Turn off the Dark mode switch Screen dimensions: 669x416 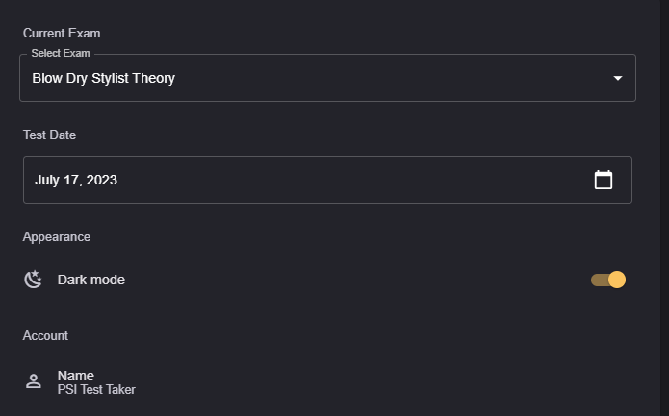click(x=608, y=280)
